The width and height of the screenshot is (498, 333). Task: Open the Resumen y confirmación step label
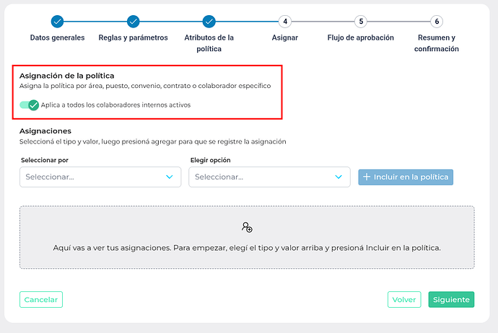click(x=437, y=43)
